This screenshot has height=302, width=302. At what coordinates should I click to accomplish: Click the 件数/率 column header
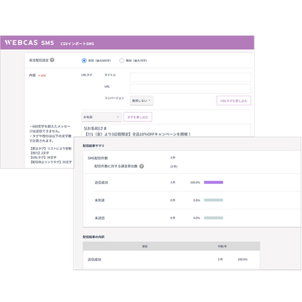coord(222,246)
